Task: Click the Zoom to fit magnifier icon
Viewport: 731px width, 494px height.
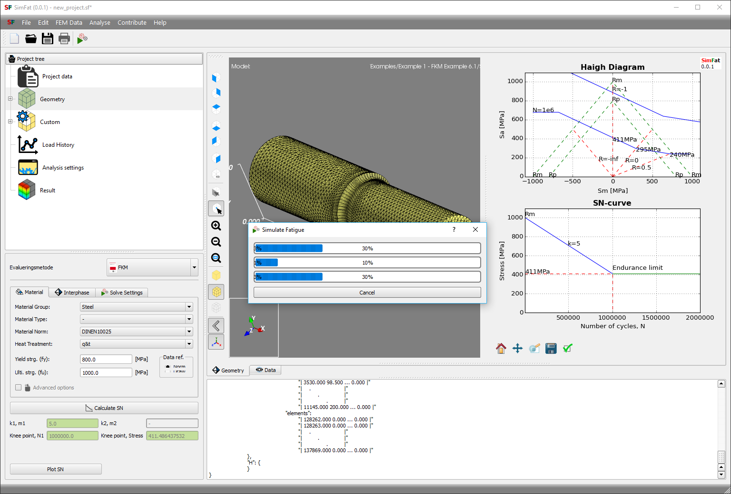Action: [x=216, y=258]
